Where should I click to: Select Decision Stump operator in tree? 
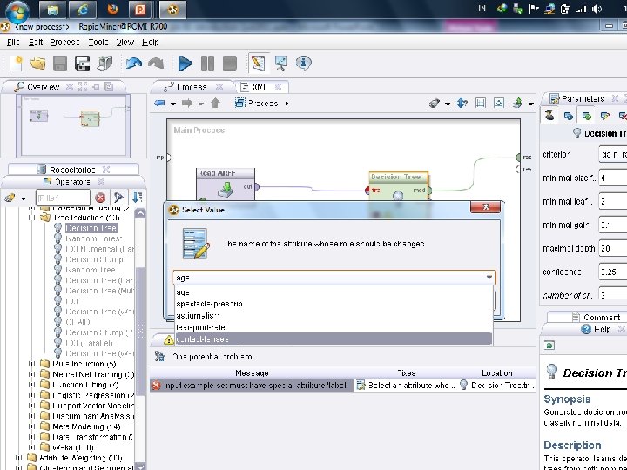coord(94,258)
